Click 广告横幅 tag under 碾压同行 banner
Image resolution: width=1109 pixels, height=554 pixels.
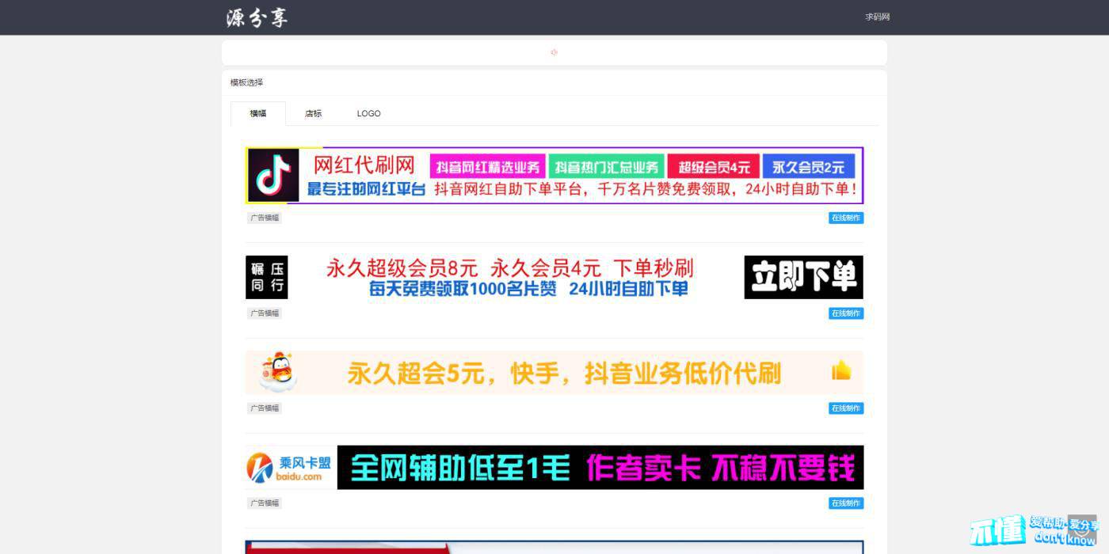coord(265,313)
